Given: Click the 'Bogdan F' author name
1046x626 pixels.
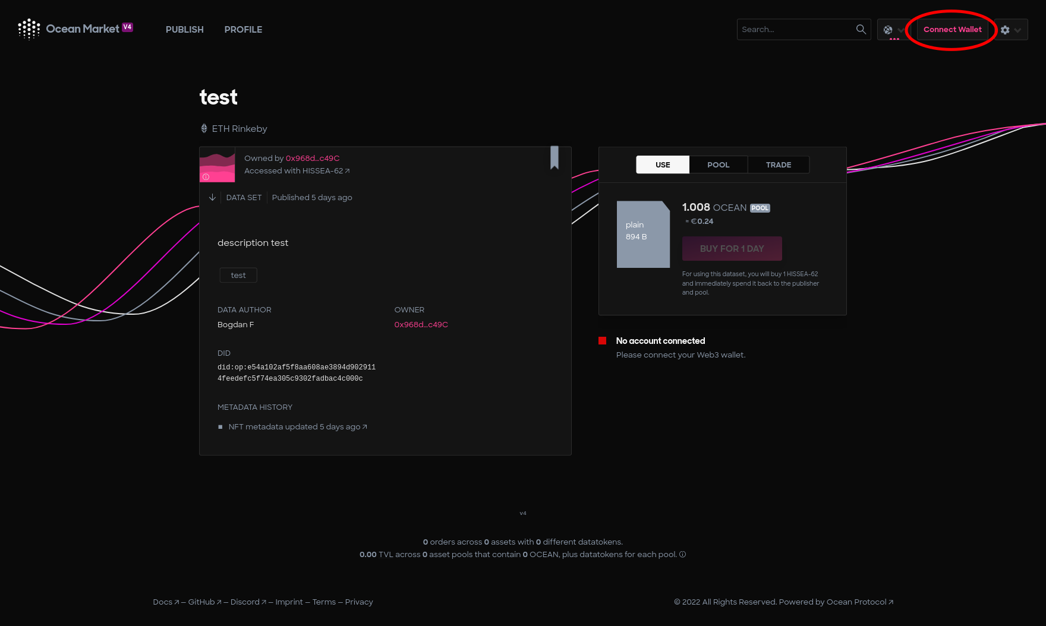Looking at the screenshot, I should (x=235, y=324).
